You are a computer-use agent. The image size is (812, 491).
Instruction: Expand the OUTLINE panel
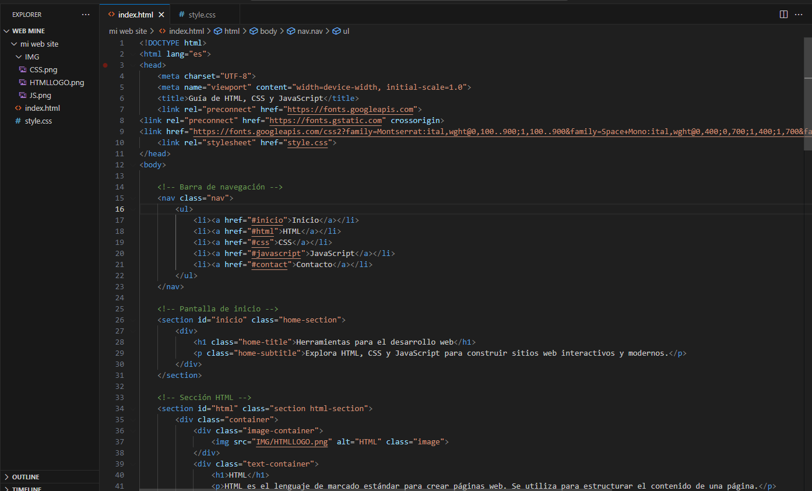click(6, 477)
